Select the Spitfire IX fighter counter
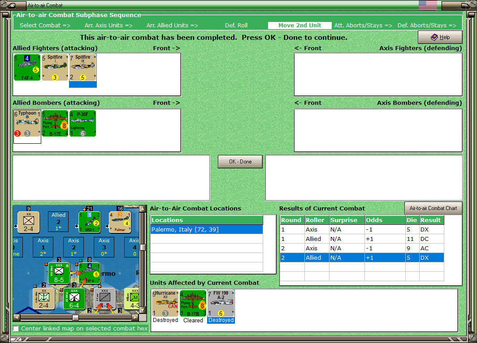This screenshot has height=343, width=477. (83, 68)
